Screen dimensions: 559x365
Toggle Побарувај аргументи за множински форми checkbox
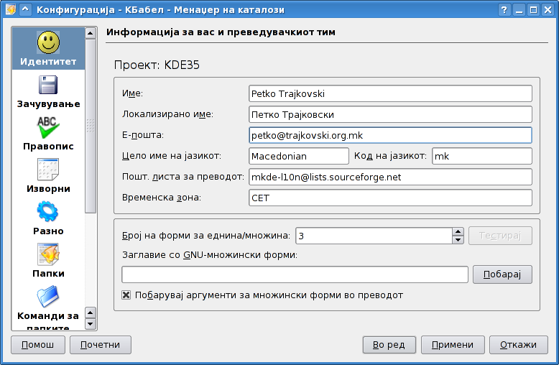click(x=126, y=295)
